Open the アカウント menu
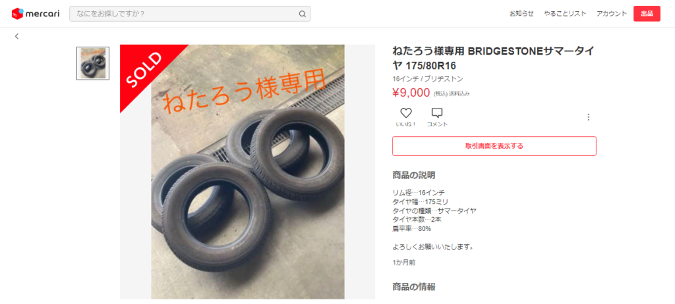This screenshot has height=304, width=675. tap(611, 14)
